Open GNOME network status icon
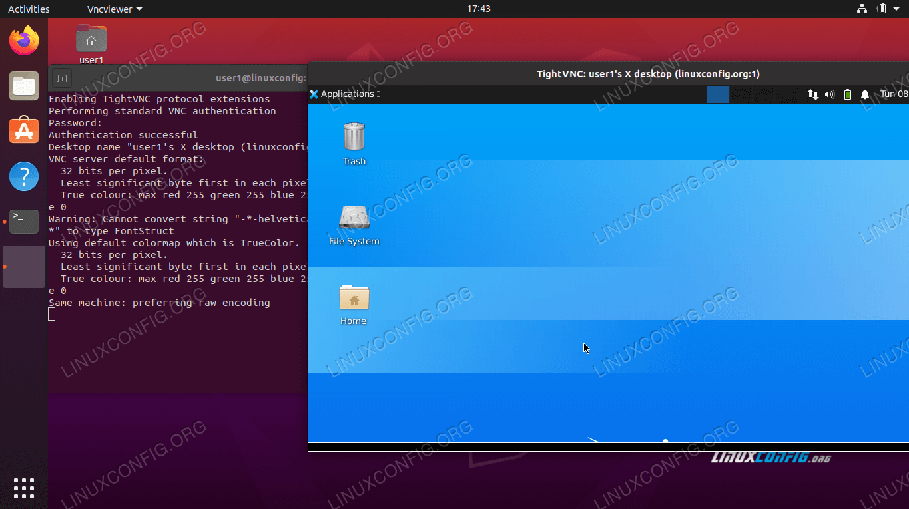 click(862, 9)
